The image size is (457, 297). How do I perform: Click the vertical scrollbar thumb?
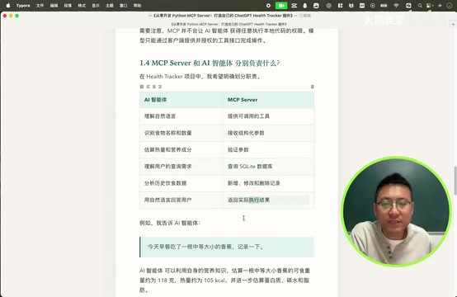click(455, 180)
